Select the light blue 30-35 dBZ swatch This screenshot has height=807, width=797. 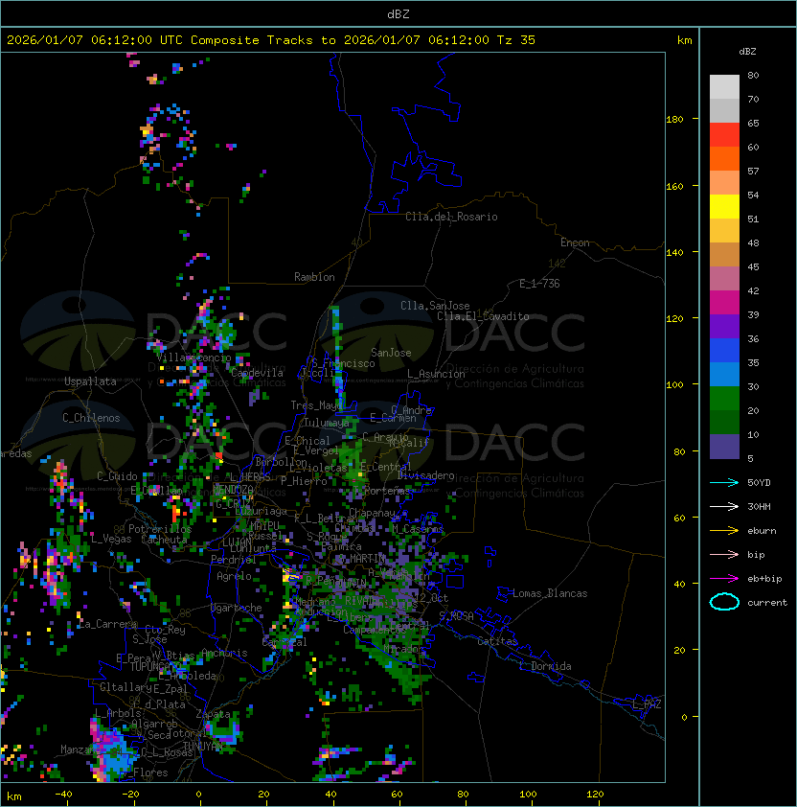724,374
